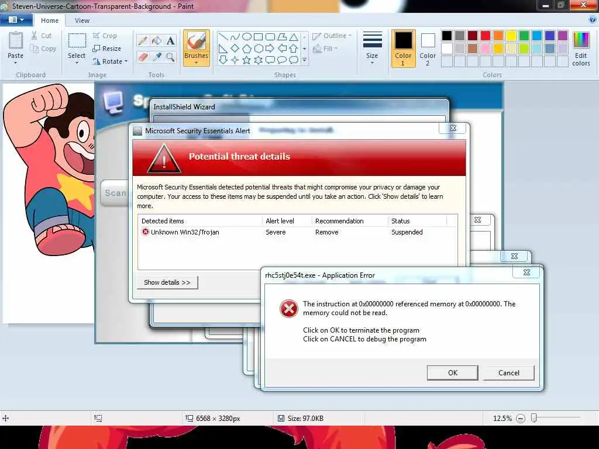The height and width of the screenshot is (449, 599).
Task: Click Show details in Security Essentials Alert
Action: pos(167,282)
